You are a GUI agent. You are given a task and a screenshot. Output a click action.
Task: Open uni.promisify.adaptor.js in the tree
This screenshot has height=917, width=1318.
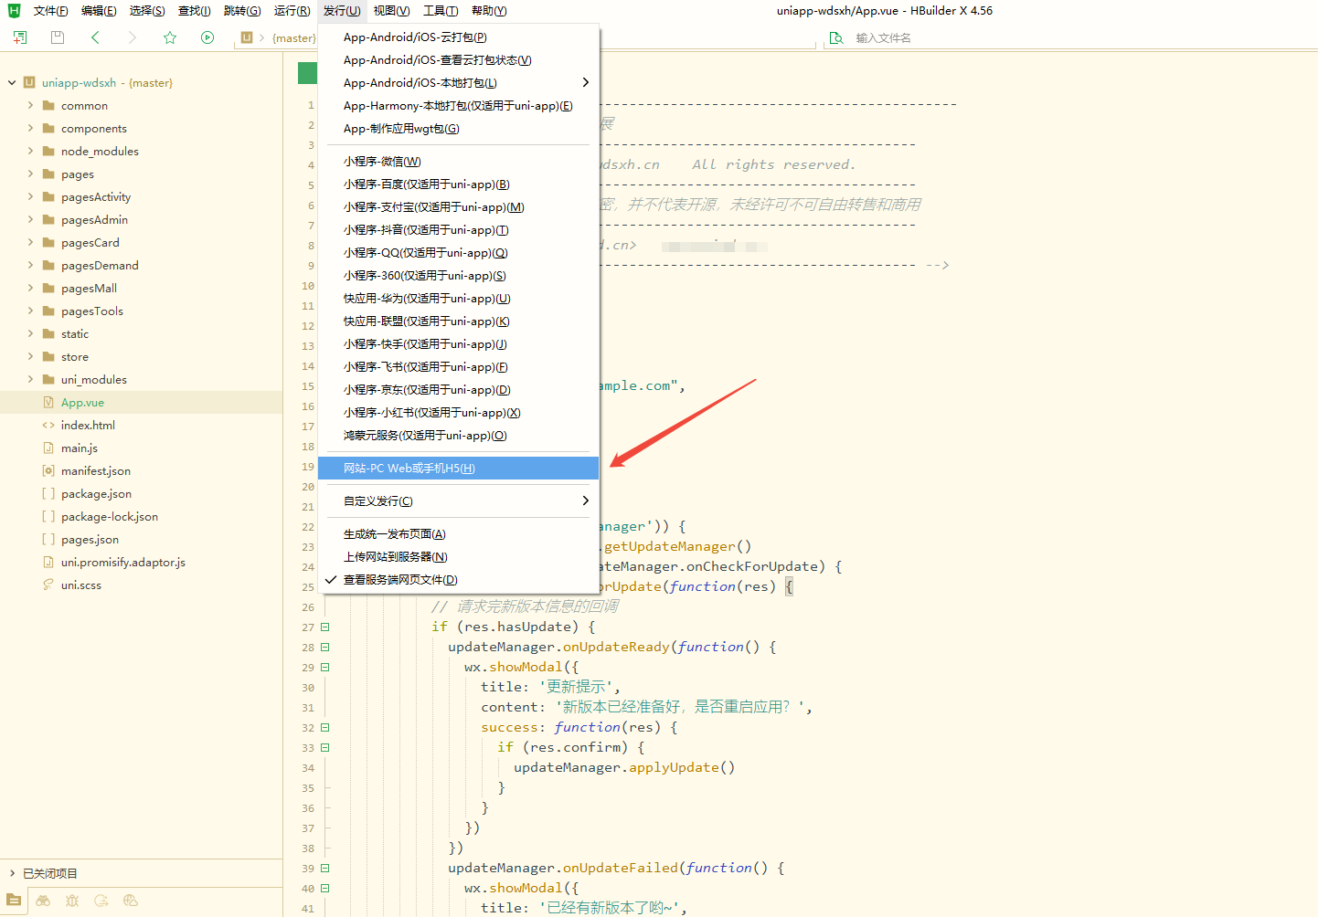[123, 562]
